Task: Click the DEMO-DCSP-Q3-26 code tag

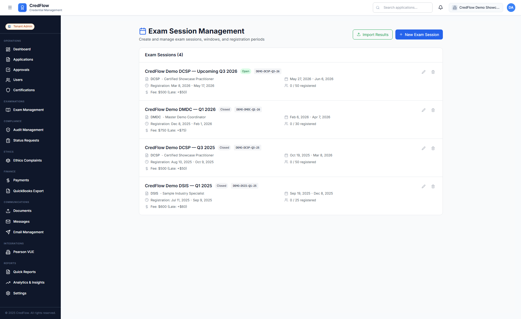Action: tap(268, 71)
